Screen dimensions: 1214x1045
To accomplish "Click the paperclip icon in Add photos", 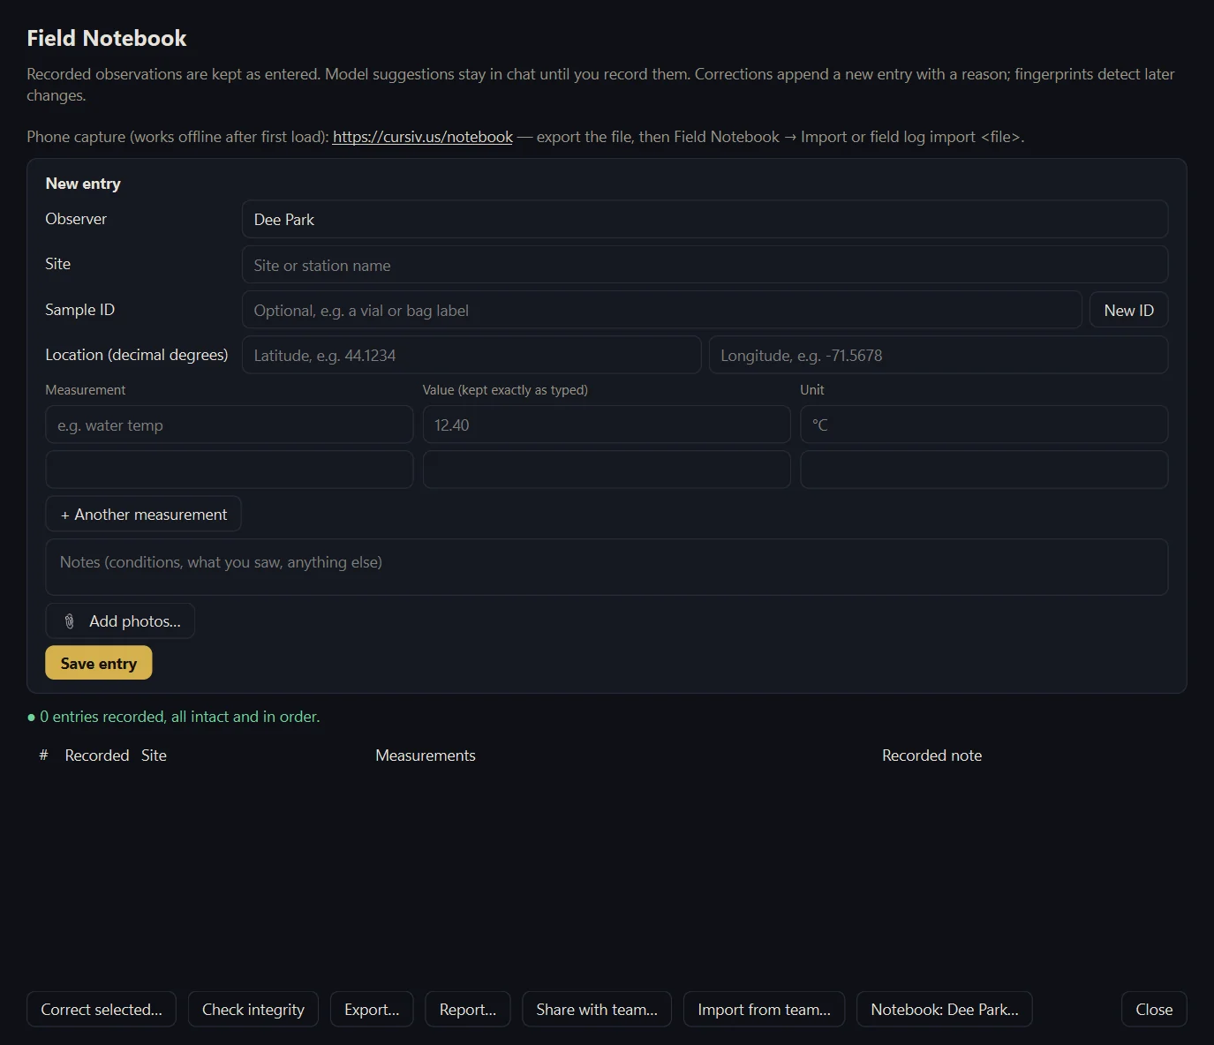I will pos(70,621).
